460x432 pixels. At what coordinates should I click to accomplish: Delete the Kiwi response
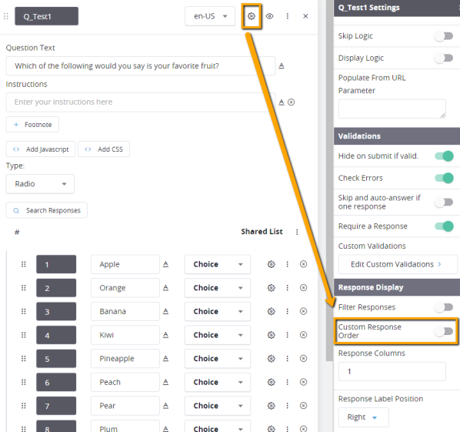[303, 335]
